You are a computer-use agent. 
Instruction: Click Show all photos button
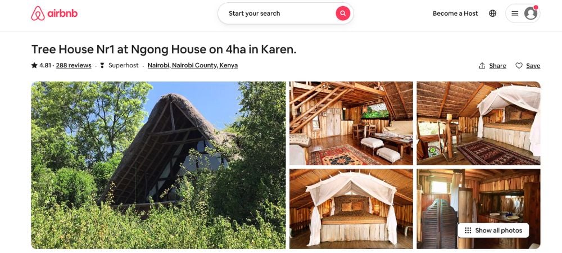coord(493,231)
